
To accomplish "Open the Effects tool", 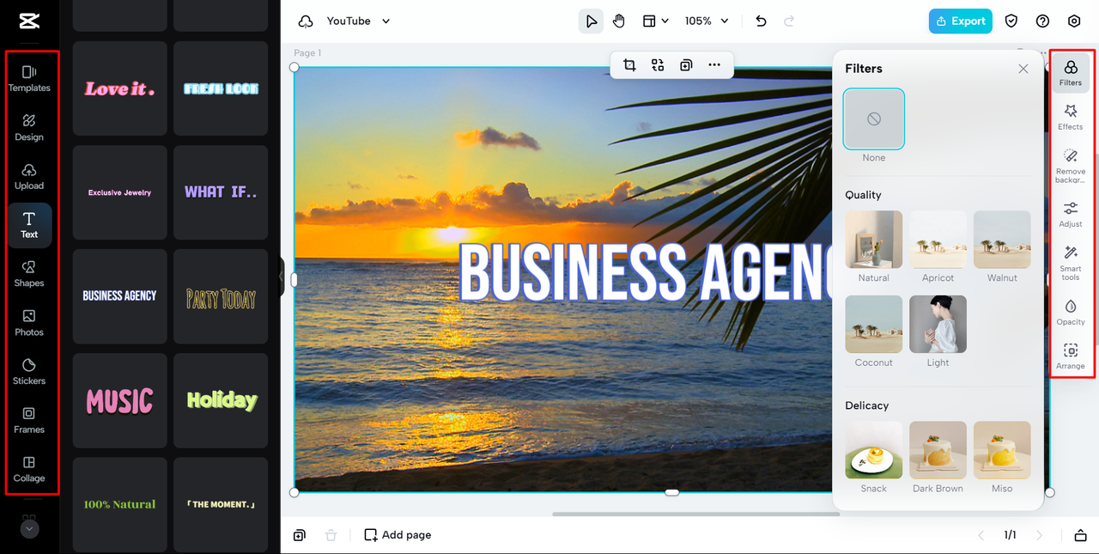I will point(1071,118).
